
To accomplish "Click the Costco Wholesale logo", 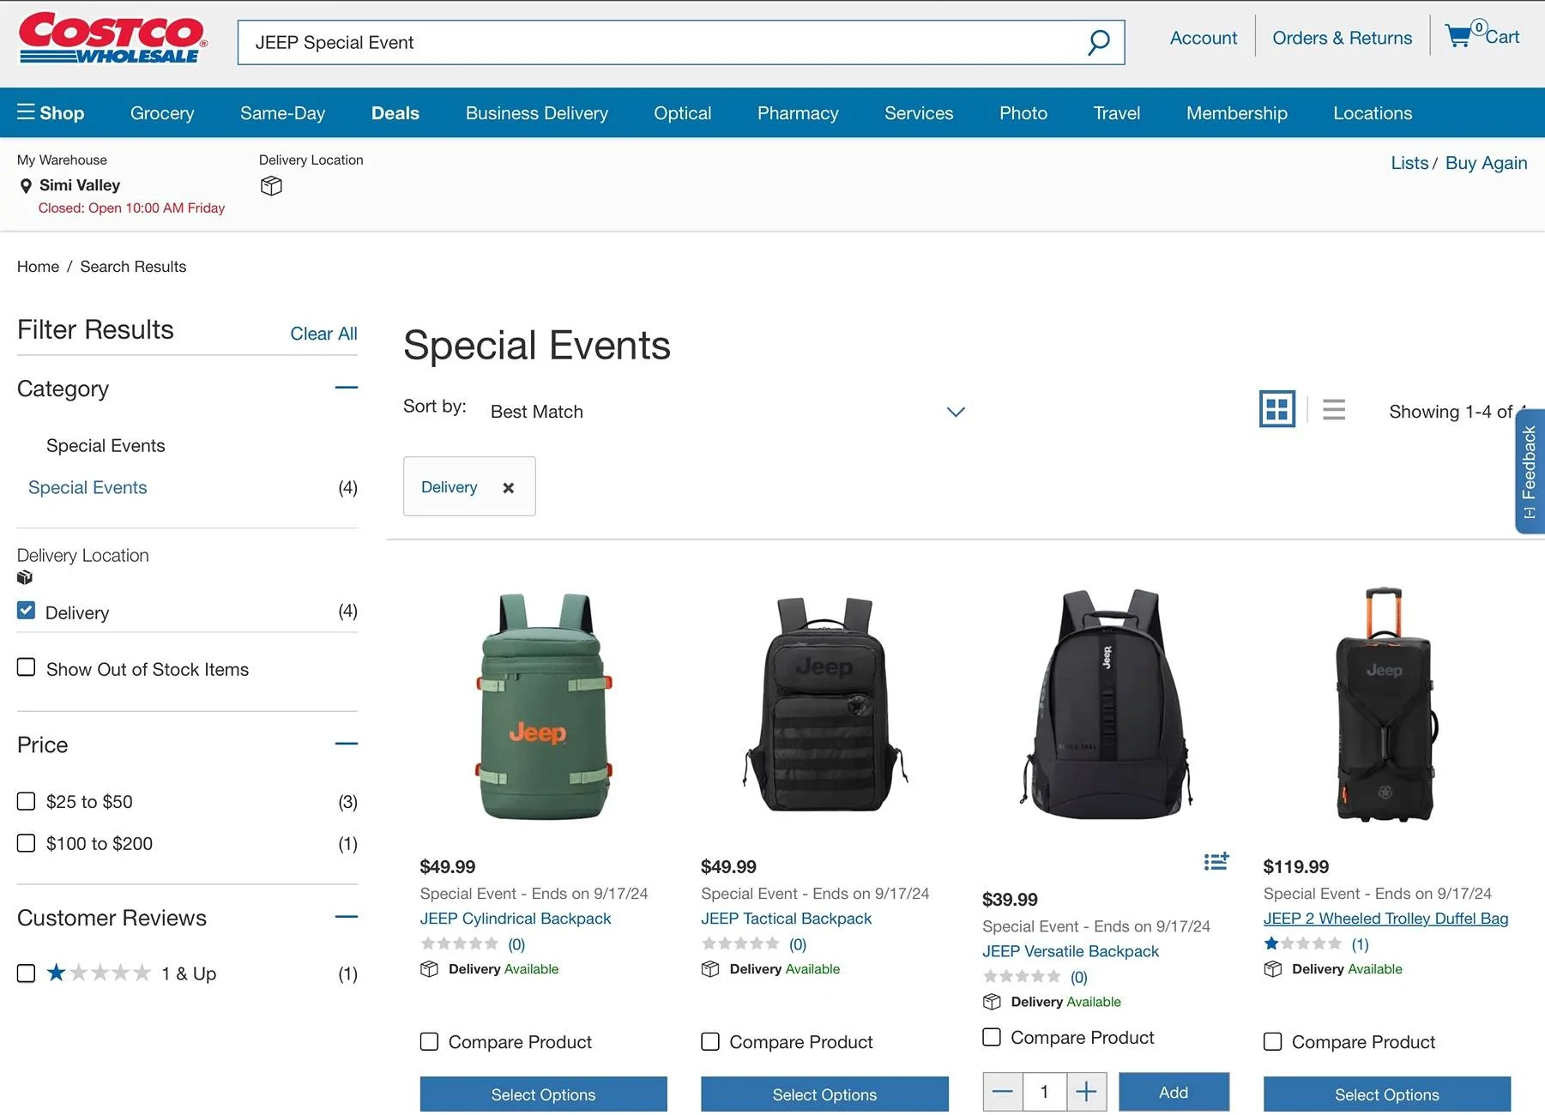I will 112,38.
